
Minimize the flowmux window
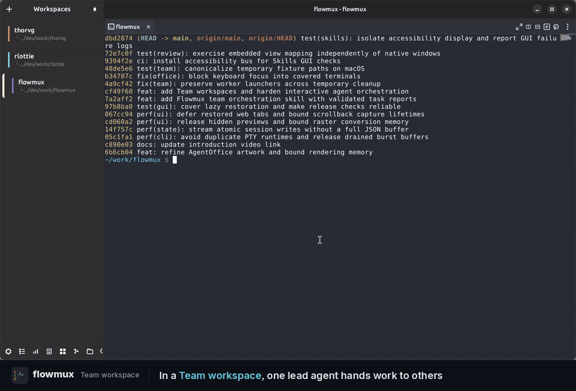tap(538, 9)
